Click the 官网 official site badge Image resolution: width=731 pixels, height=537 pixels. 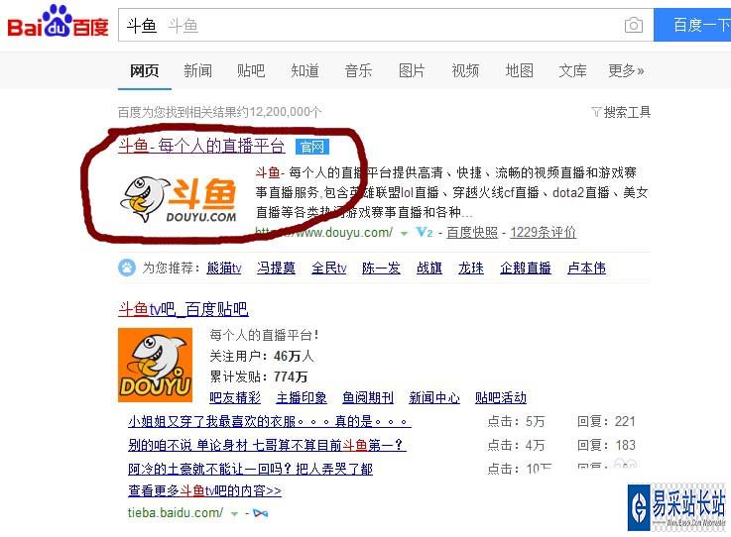click(x=312, y=147)
